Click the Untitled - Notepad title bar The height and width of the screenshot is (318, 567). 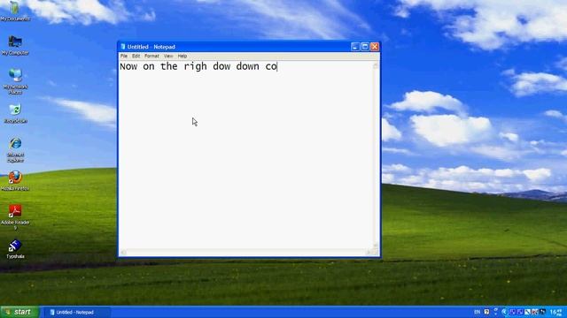point(249,47)
